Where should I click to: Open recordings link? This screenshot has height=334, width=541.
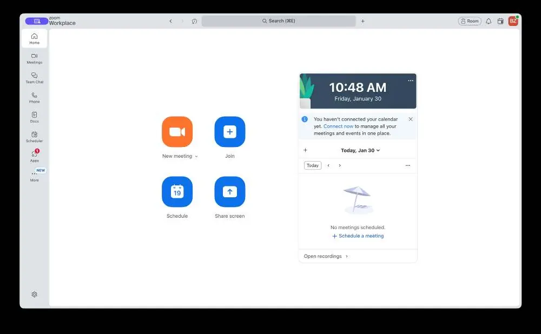pyautogui.click(x=326, y=256)
